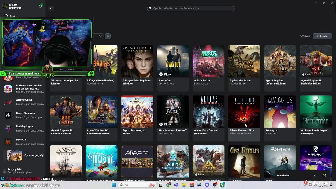
Task: Open Task View on the taskbar
Action: point(161,185)
